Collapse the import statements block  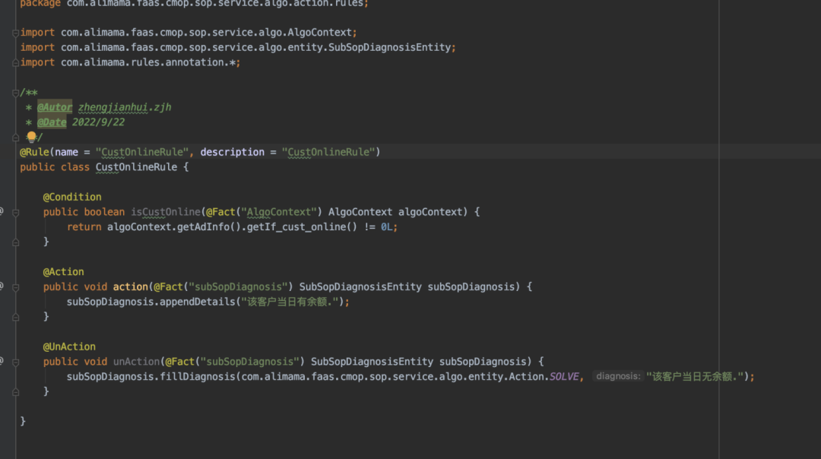tap(15, 33)
